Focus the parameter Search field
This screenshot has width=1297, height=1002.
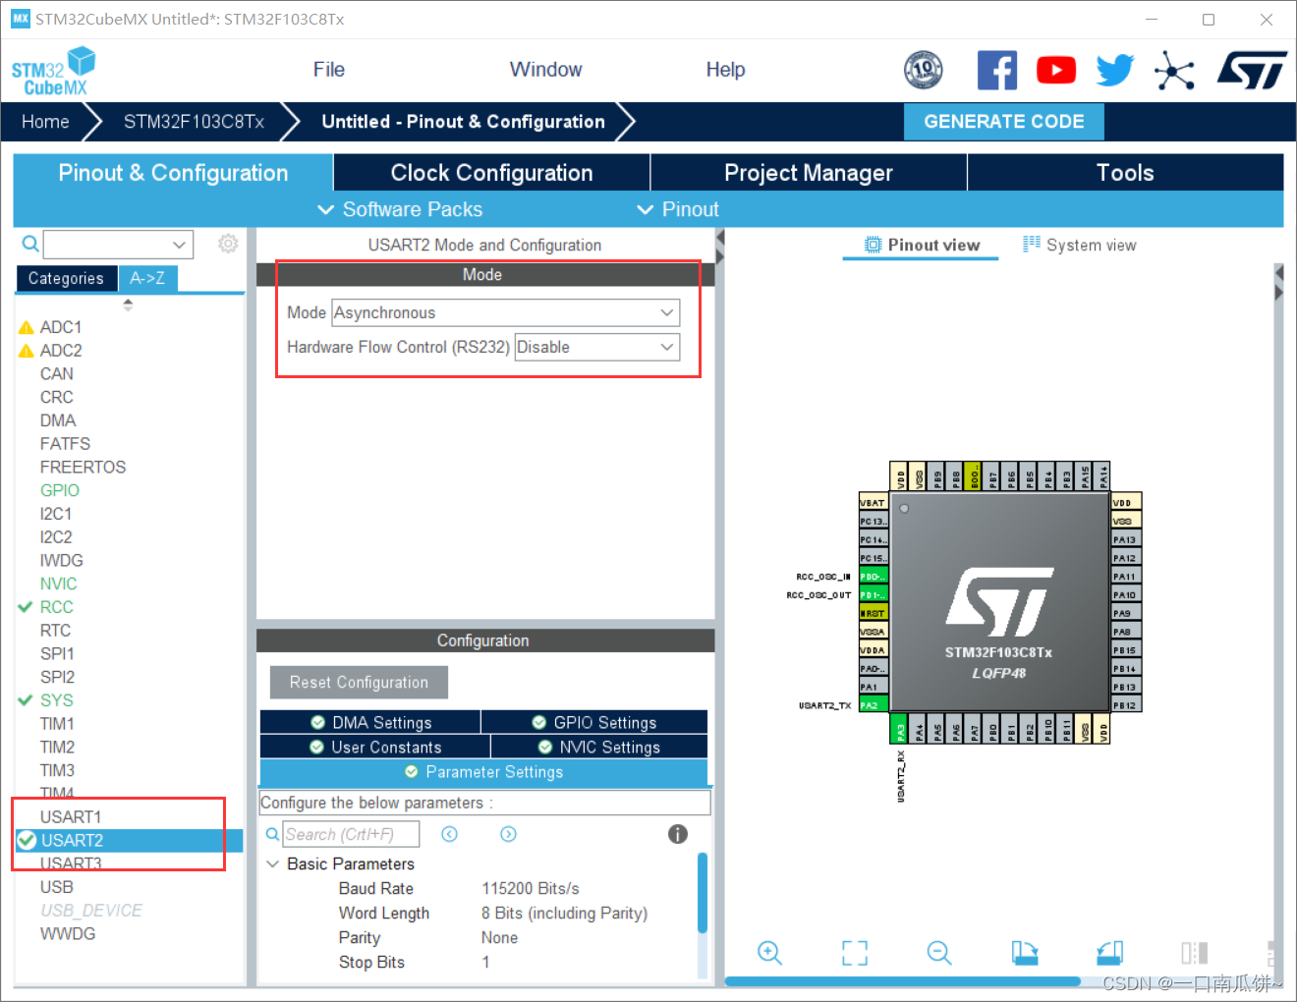351,834
